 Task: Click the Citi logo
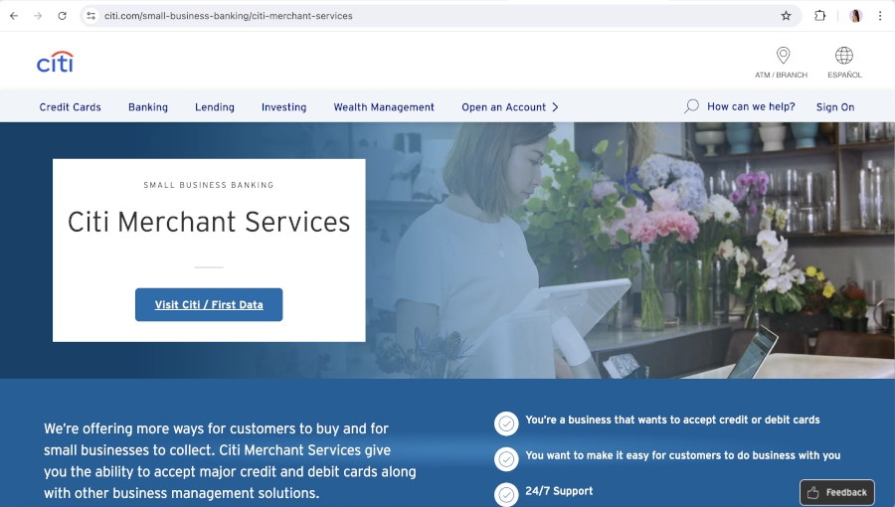click(56, 63)
